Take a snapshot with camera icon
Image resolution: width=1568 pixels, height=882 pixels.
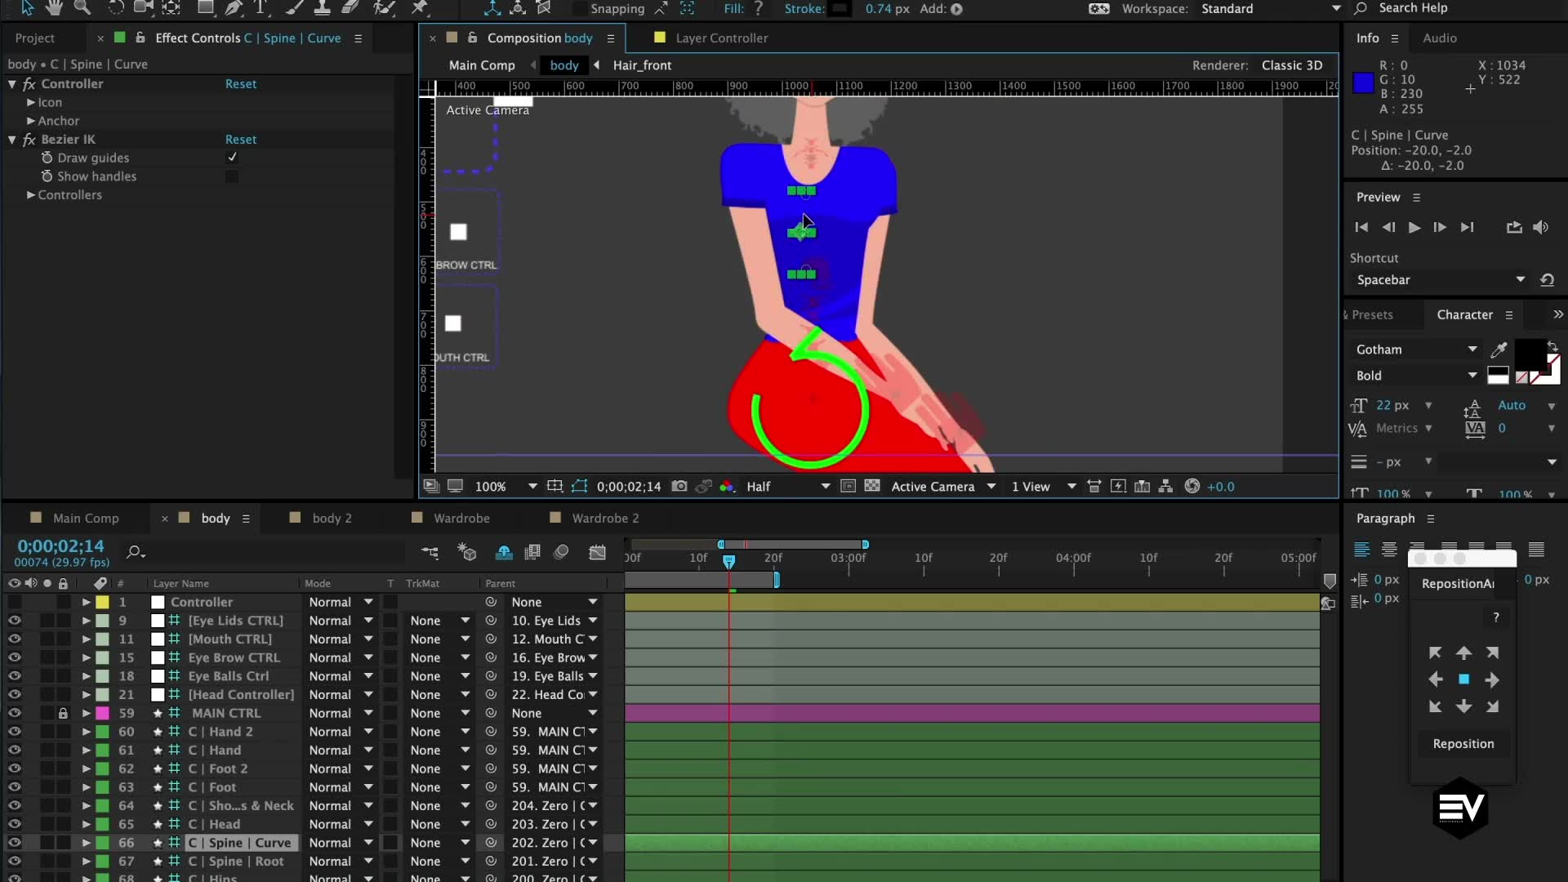pos(679,486)
